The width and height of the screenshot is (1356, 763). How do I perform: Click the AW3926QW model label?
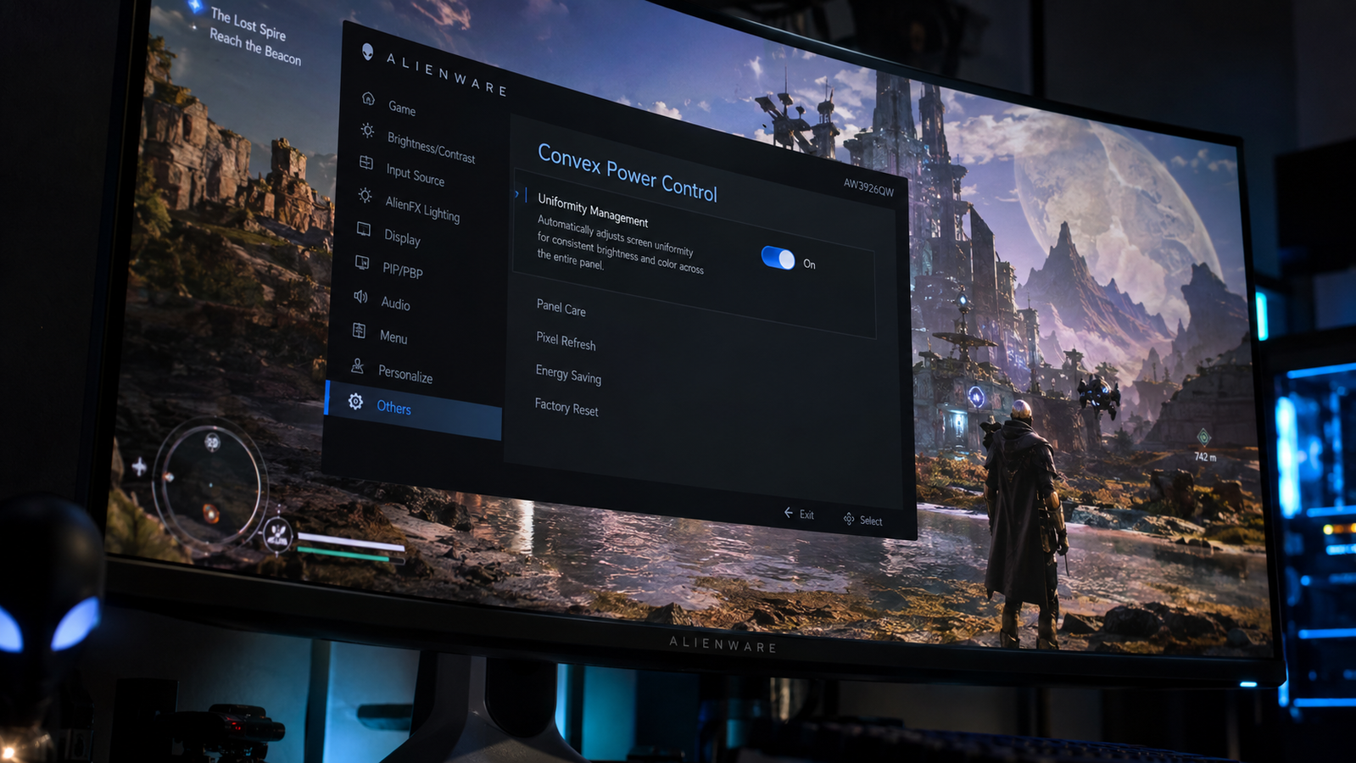click(x=868, y=187)
